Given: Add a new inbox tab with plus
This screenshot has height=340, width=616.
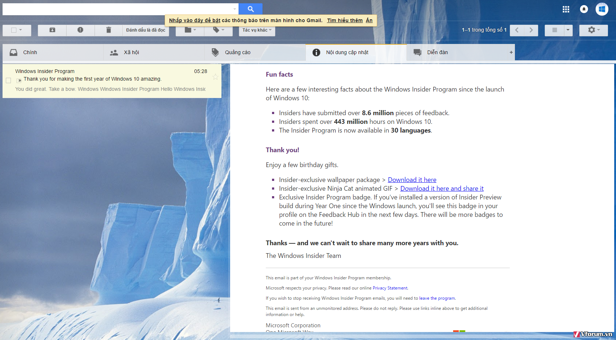Looking at the screenshot, I should [x=511, y=52].
